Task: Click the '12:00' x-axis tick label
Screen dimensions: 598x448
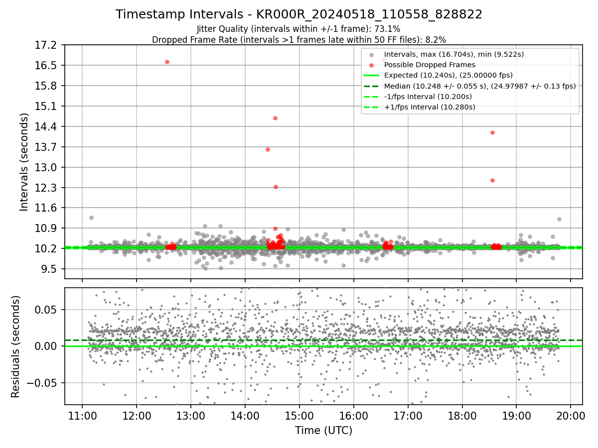Action: (x=137, y=417)
